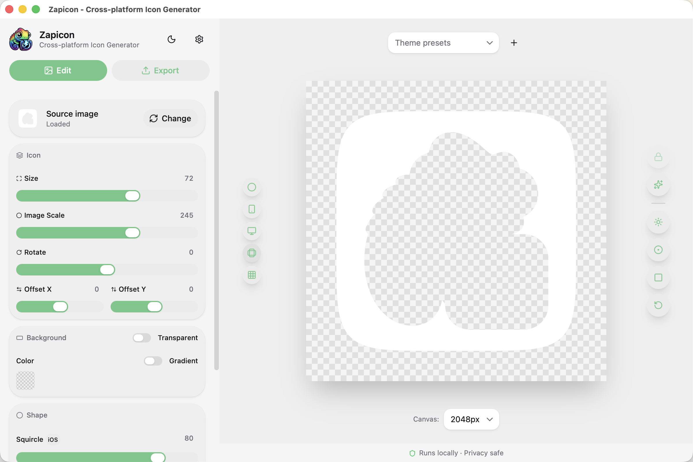Click the sparkles magic icon
Screen dimensions: 693x462
click(658, 185)
